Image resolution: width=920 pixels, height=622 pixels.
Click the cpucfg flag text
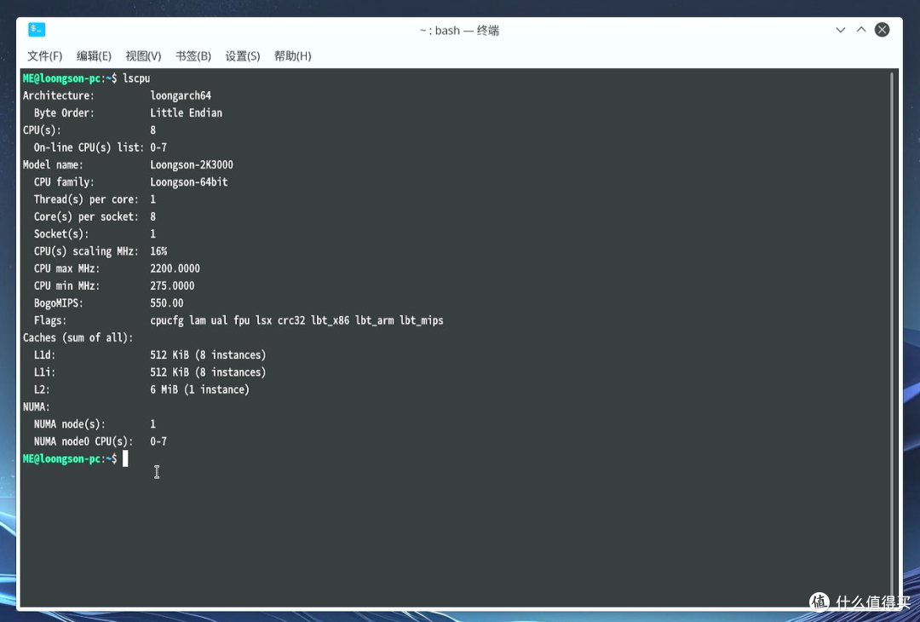(x=167, y=320)
